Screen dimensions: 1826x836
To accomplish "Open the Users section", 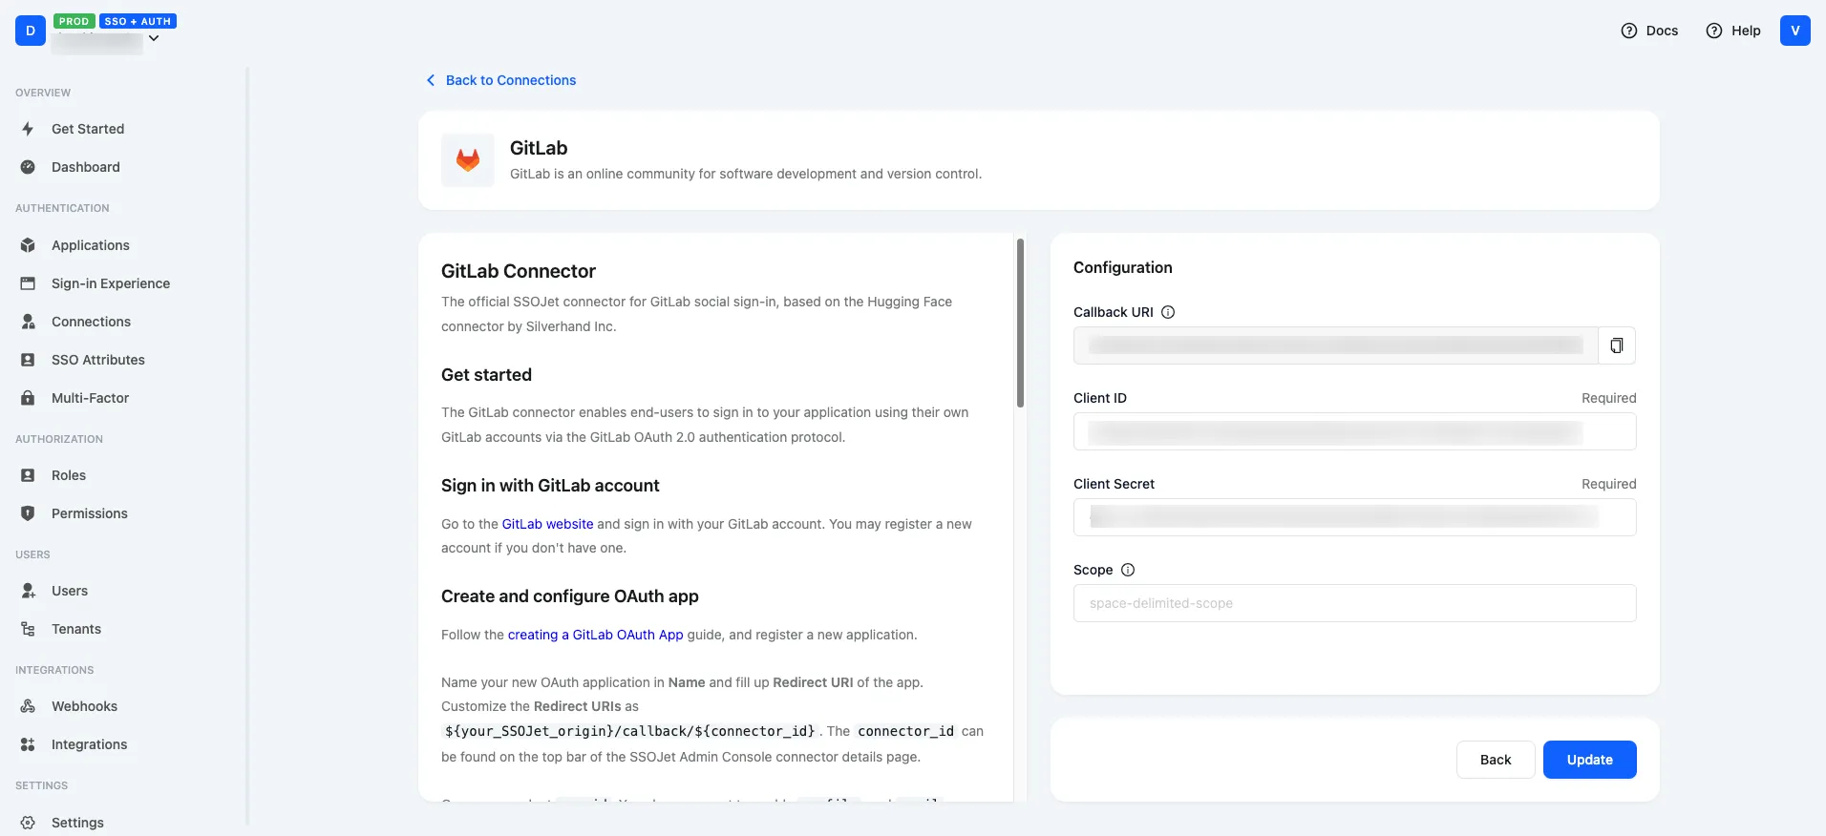I will (69, 590).
